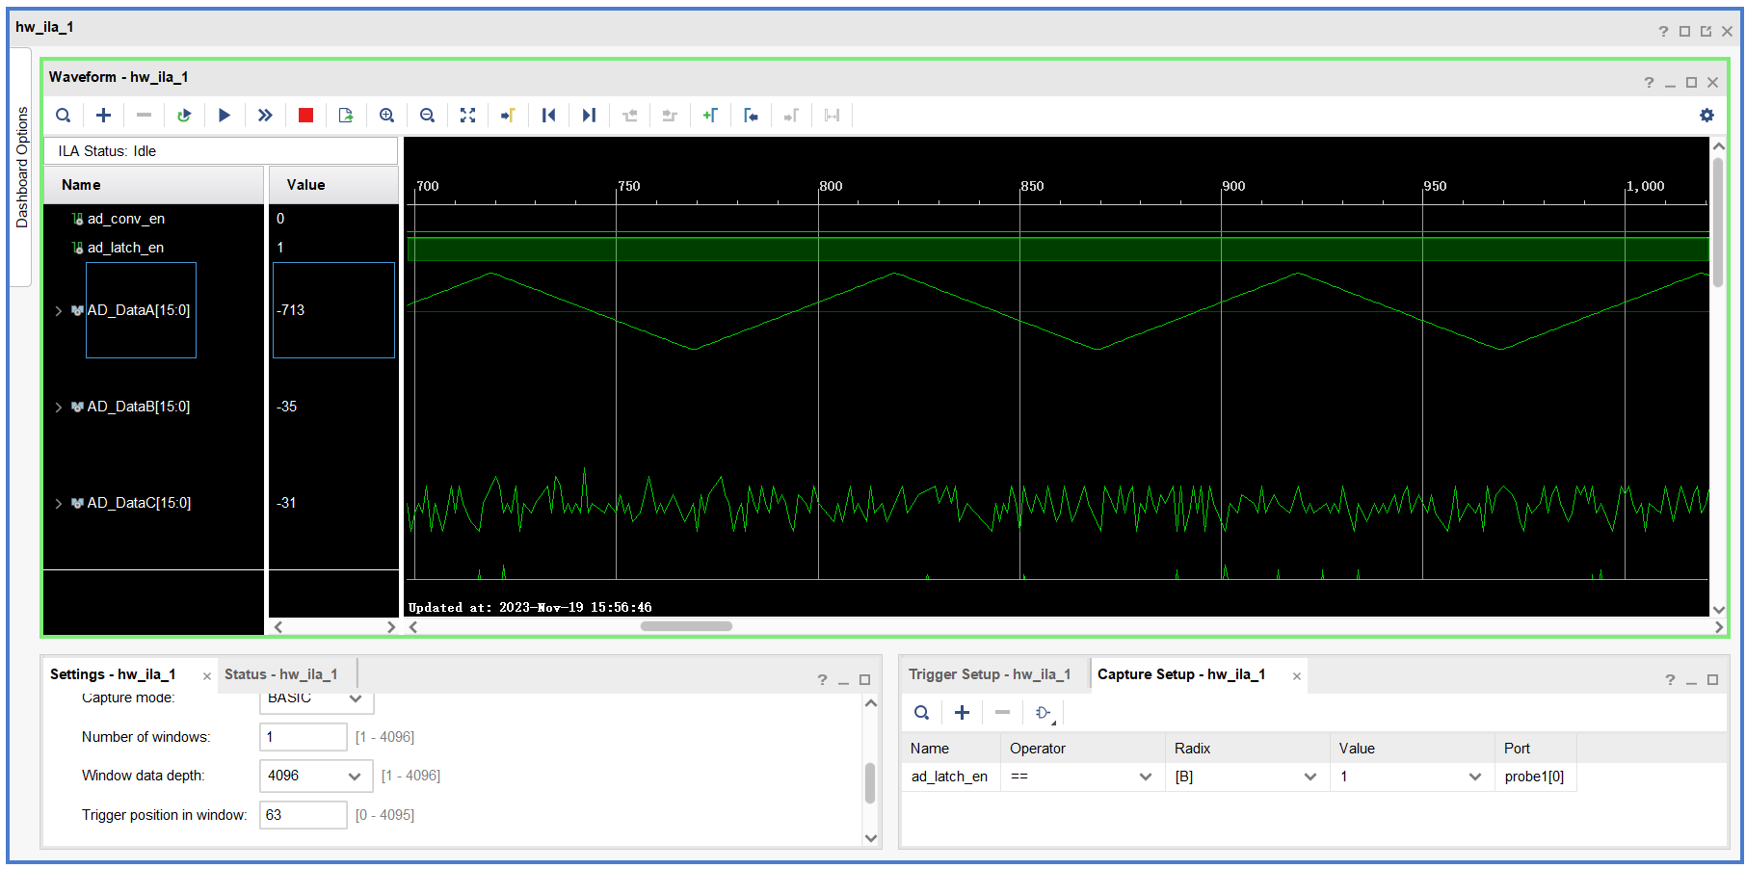Zoom in on the waveform
The width and height of the screenshot is (1746, 869).
386,116
